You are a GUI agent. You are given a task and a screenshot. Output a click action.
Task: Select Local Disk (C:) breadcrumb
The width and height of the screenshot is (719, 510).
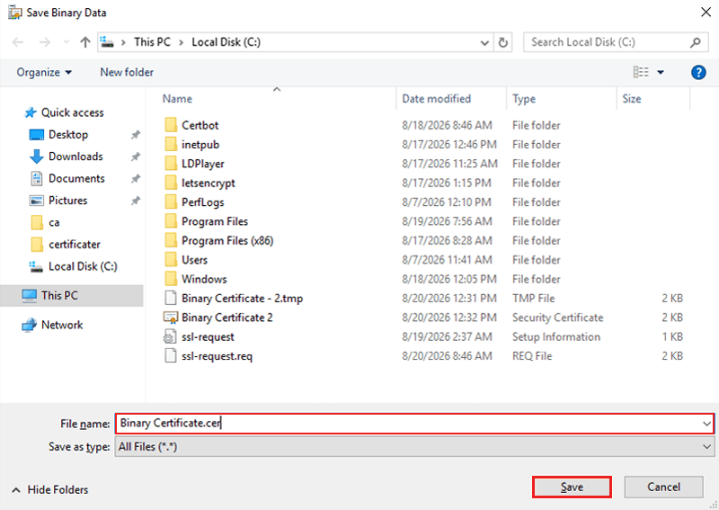[x=226, y=42]
